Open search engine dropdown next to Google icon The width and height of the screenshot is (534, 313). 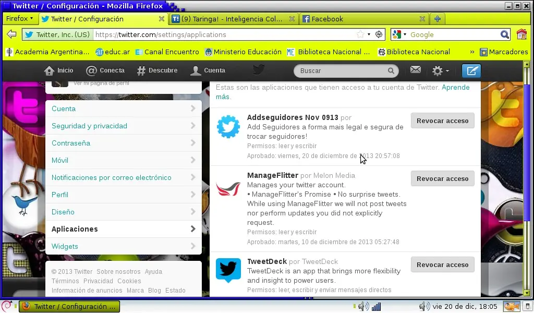click(x=405, y=34)
